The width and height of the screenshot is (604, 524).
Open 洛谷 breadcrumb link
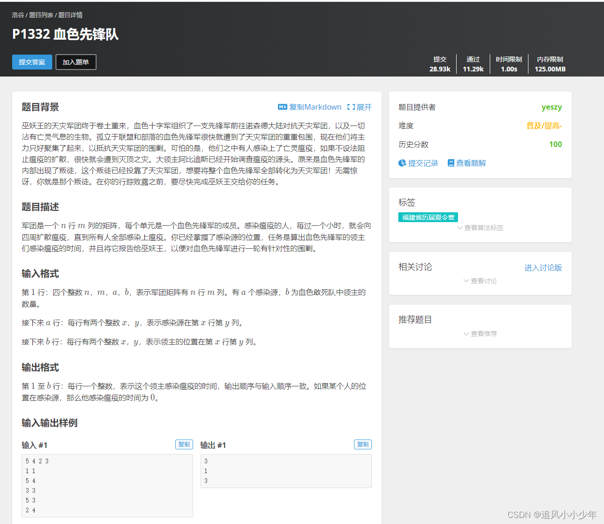click(18, 15)
